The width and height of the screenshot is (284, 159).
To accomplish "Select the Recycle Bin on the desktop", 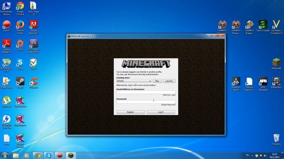I will (276, 139).
